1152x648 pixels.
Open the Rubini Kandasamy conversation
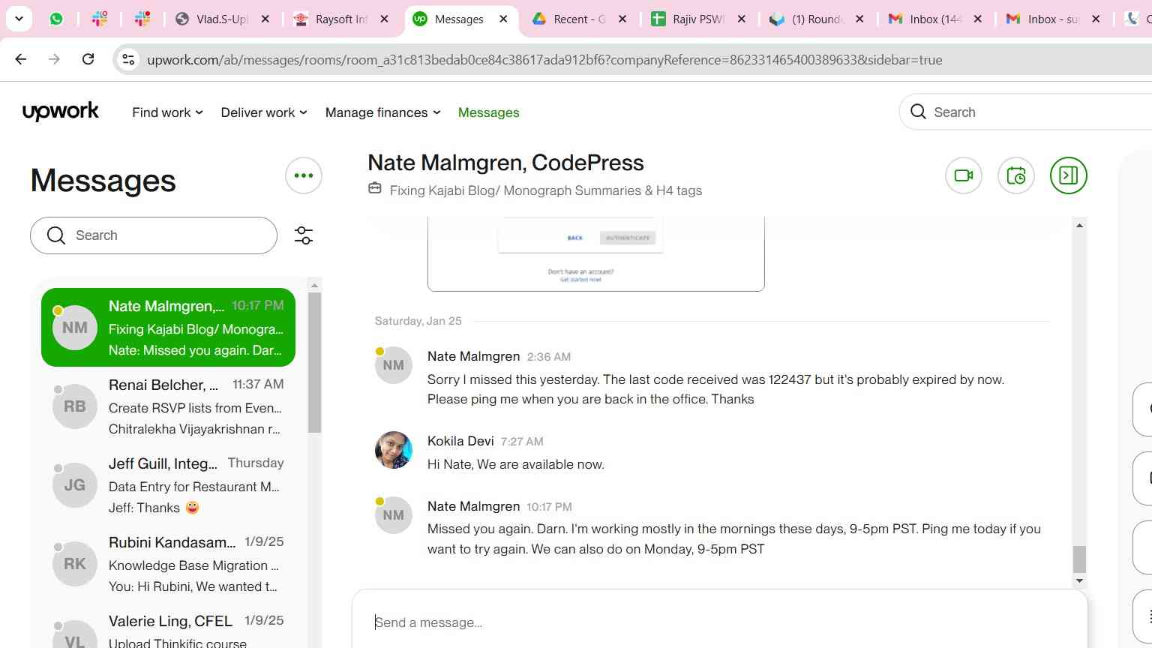click(x=169, y=564)
